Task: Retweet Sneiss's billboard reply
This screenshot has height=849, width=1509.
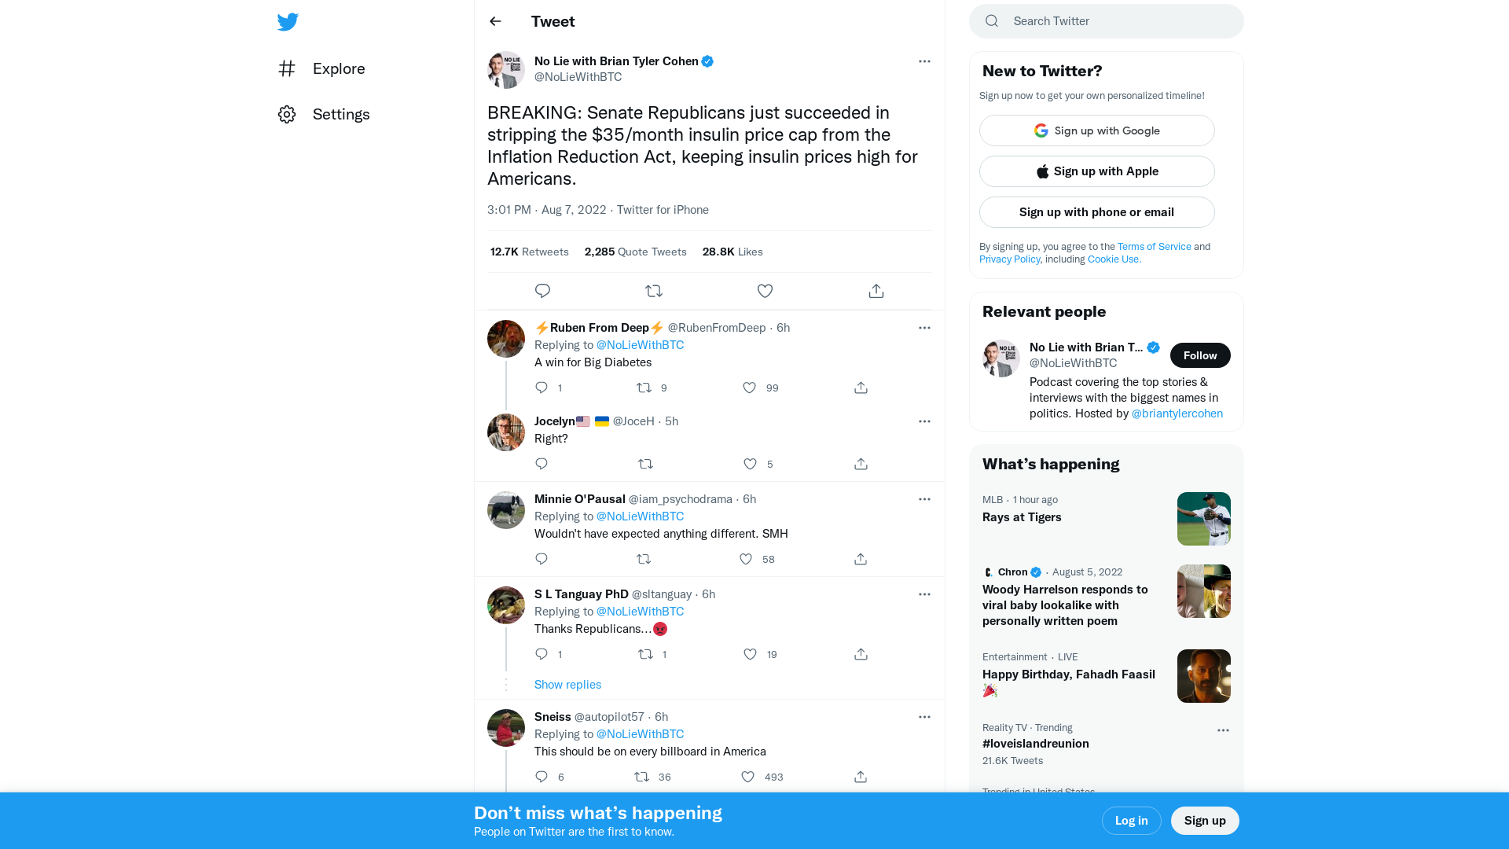Action: 641,777
